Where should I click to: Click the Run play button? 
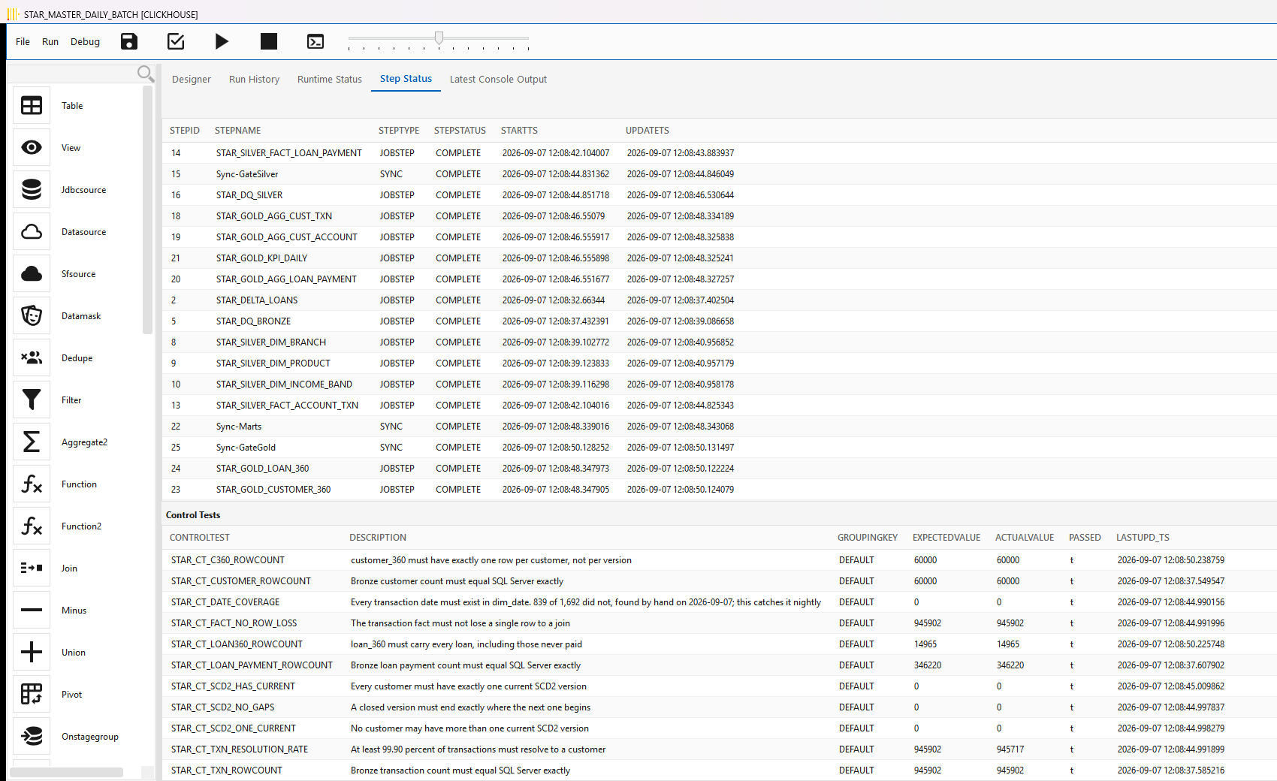(222, 41)
